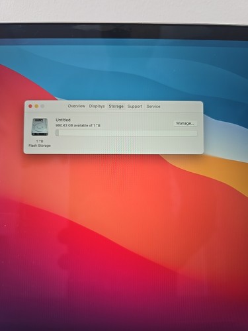Viewport: 248px width, 331px height.
Task: Click the greyed-out zoom window button
Action: coord(42,107)
